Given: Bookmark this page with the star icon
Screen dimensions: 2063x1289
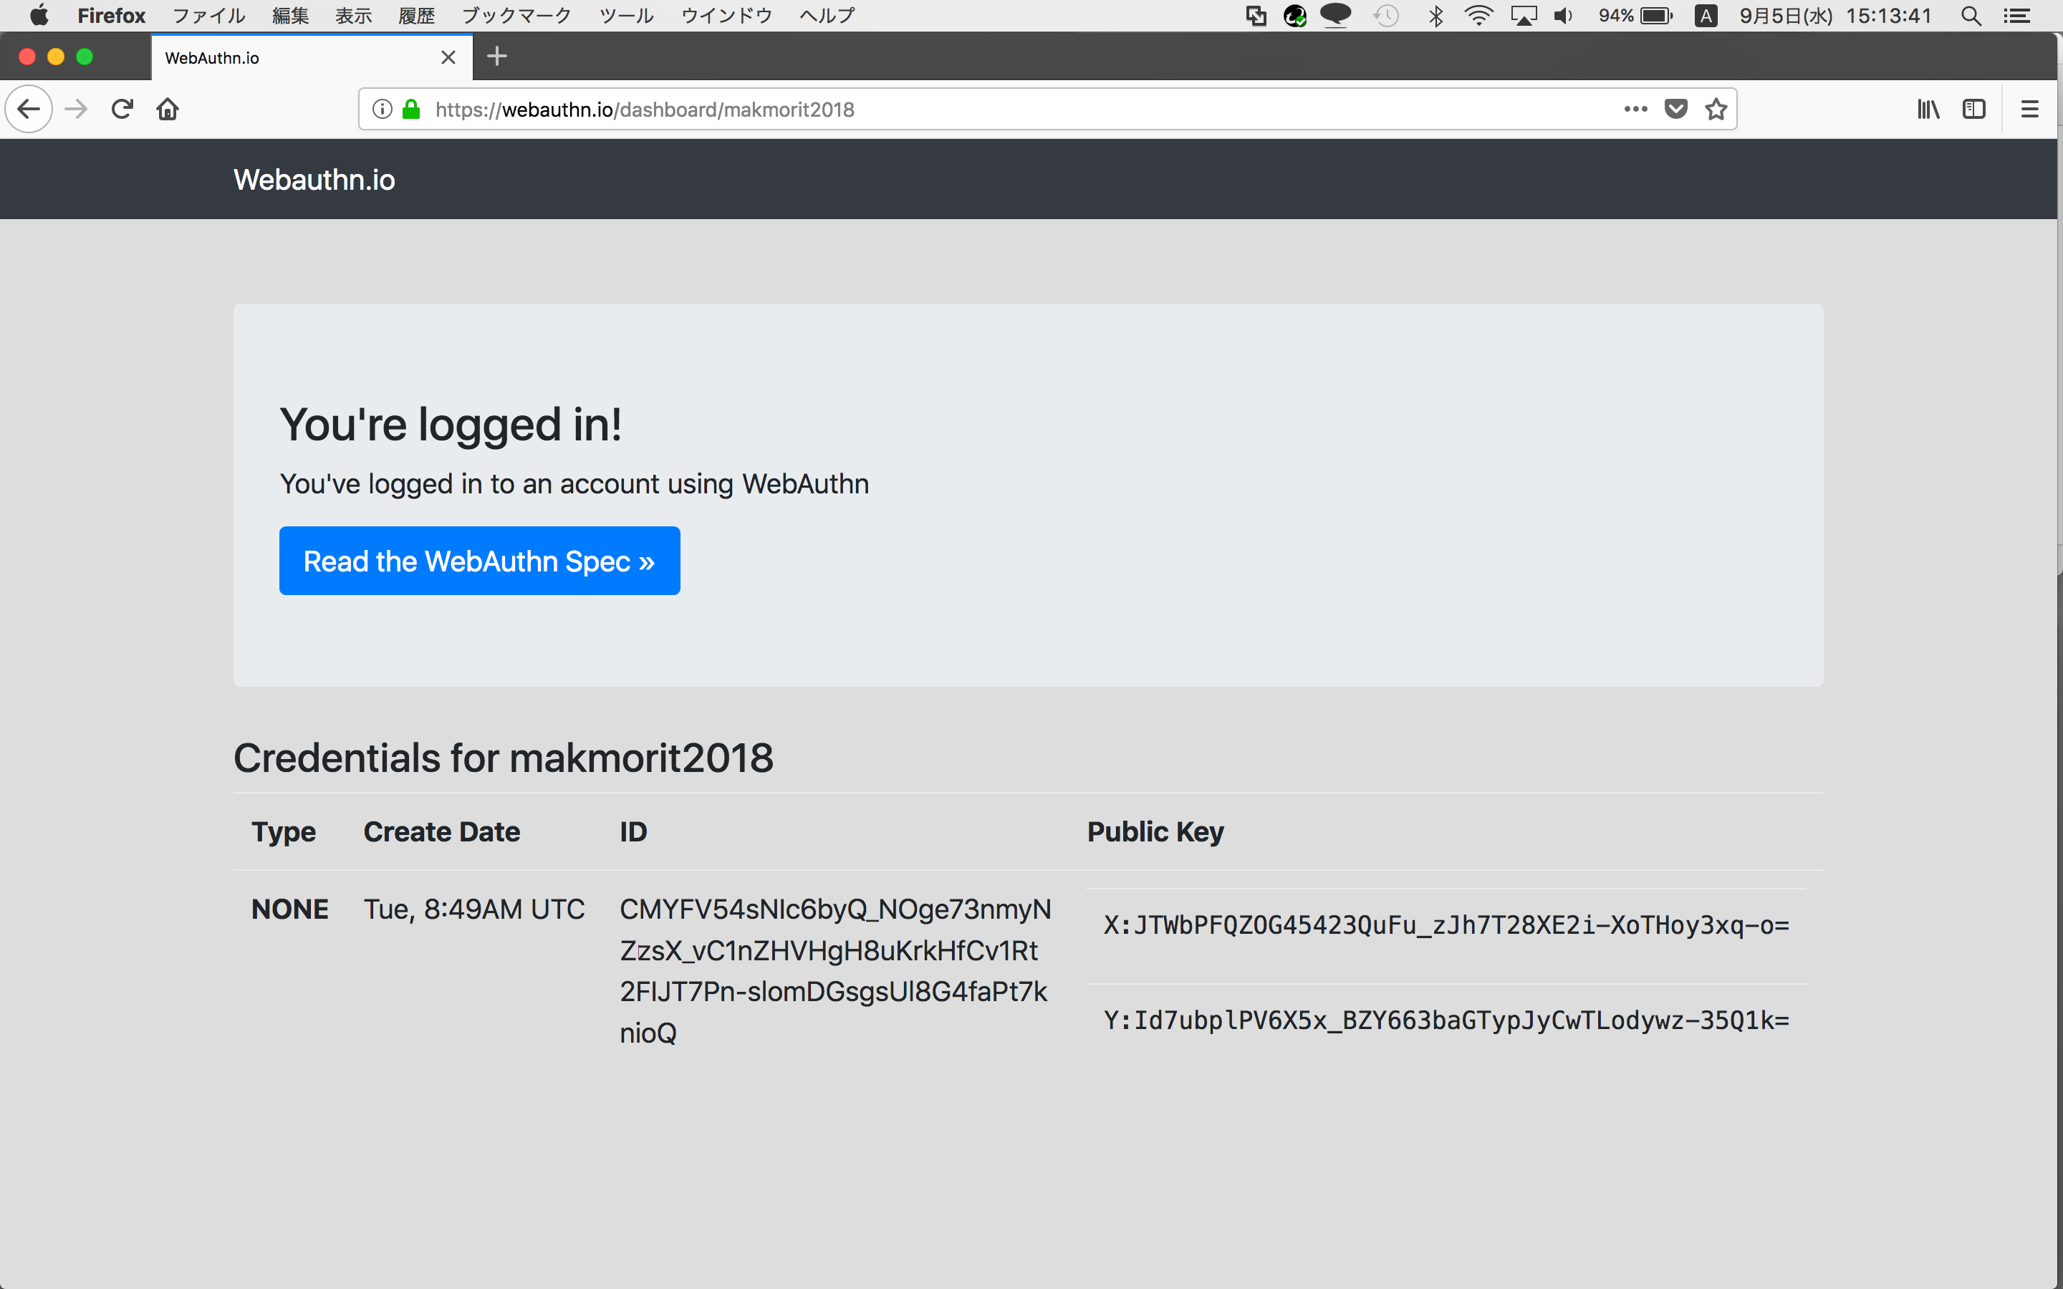Looking at the screenshot, I should (x=1715, y=108).
